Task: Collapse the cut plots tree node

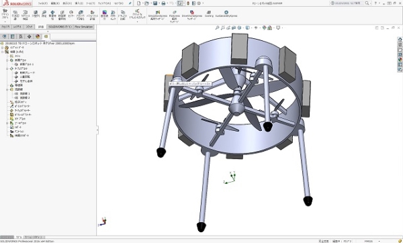Action: tap(7, 60)
